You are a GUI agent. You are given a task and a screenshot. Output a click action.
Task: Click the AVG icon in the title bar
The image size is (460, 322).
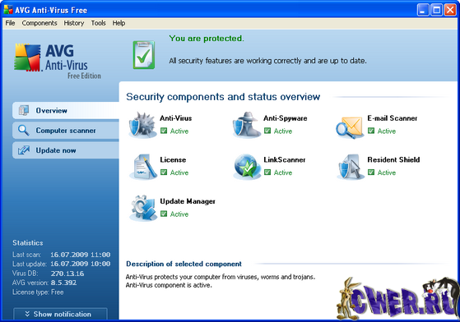[x=8, y=10]
